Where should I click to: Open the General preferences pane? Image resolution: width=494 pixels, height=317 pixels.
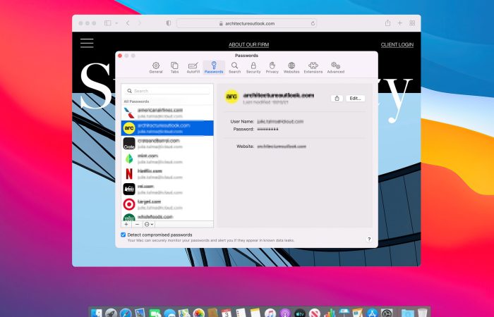(156, 68)
